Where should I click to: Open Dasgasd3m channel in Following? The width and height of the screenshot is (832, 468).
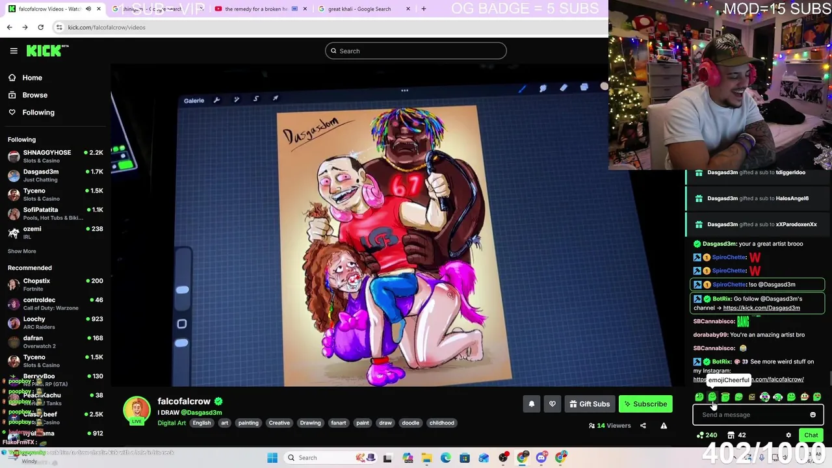(55, 175)
